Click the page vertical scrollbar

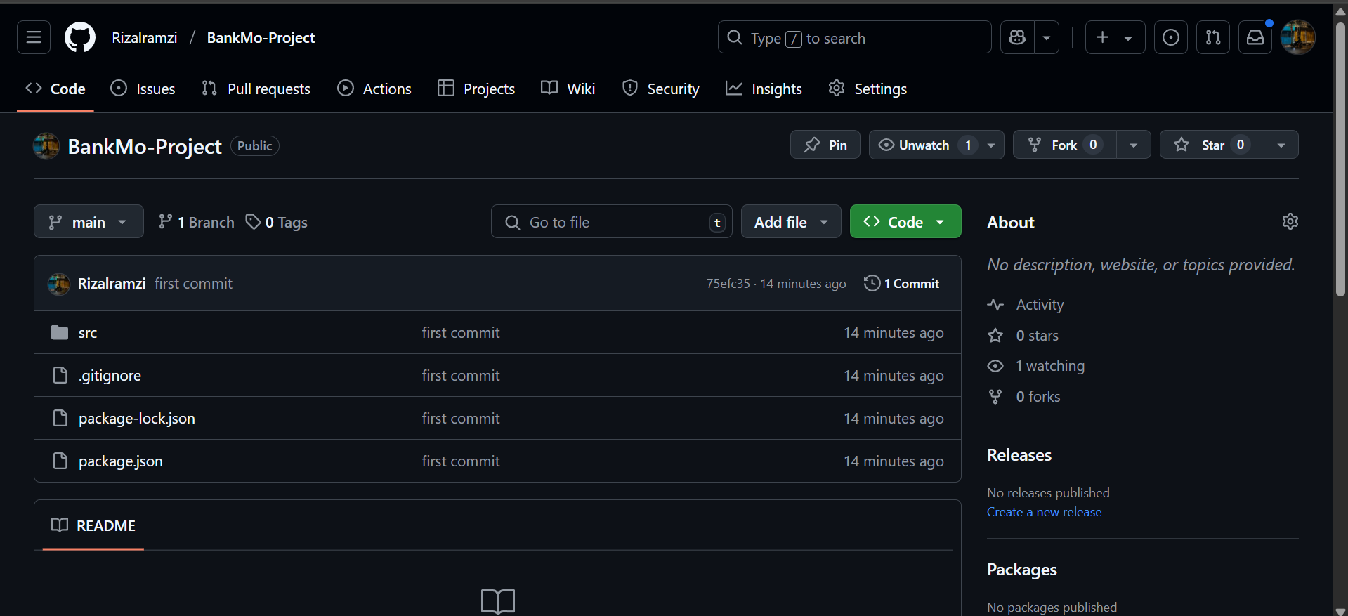(1340, 158)
